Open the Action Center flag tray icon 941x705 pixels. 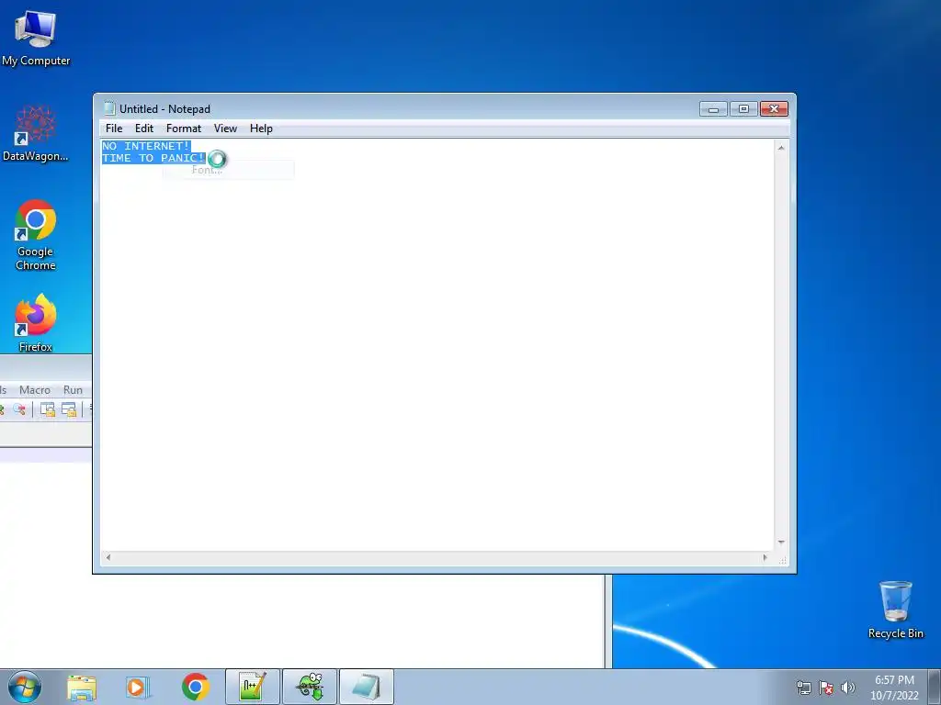click(x=826, y=688)
